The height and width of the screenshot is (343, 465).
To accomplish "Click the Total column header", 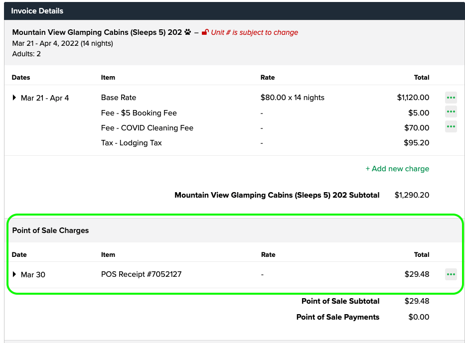I will 421,77.
